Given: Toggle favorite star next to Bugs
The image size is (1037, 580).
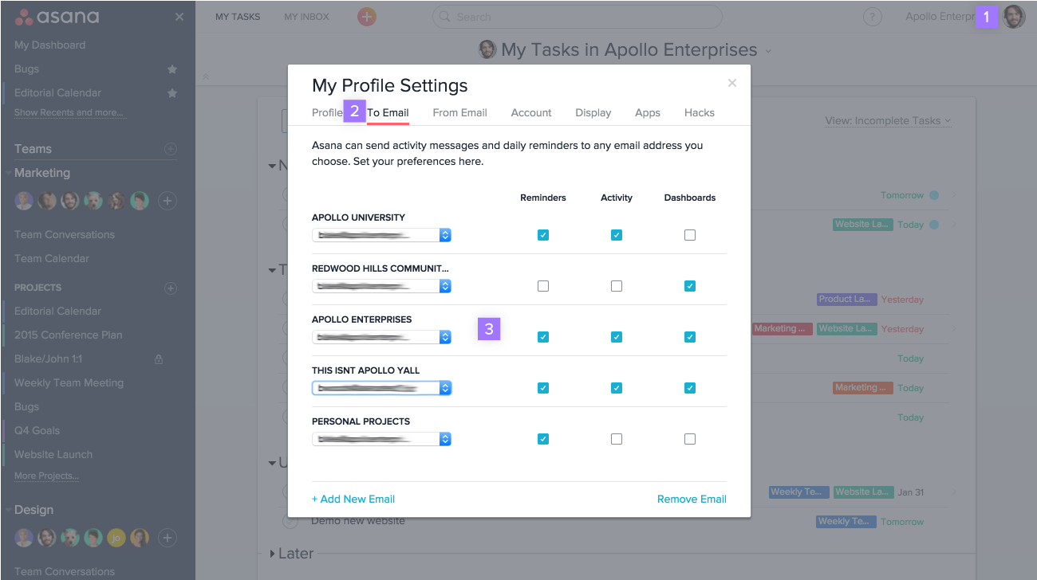Looking at the screenshot, I should [x=172, y=69].
